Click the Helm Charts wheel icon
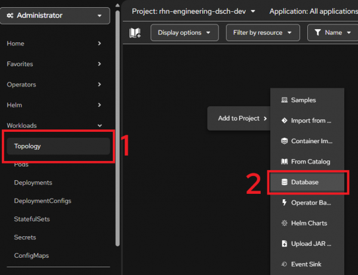358x275 pixels. click(284, 223)
